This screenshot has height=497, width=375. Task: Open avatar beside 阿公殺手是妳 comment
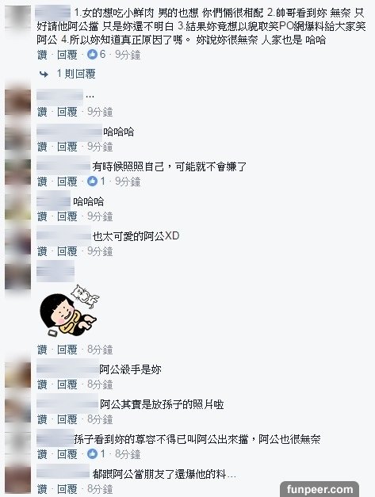[x=18, y=375]
